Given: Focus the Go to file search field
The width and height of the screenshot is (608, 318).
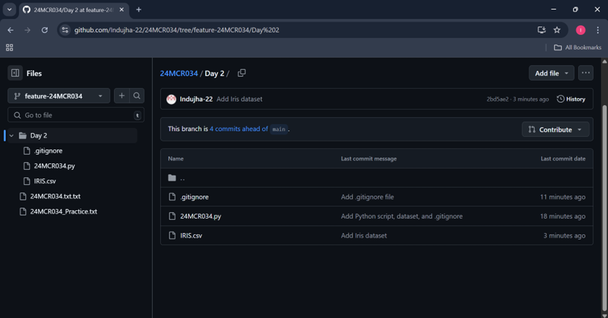Looking at the screenshot, I should tap(76, 115).
